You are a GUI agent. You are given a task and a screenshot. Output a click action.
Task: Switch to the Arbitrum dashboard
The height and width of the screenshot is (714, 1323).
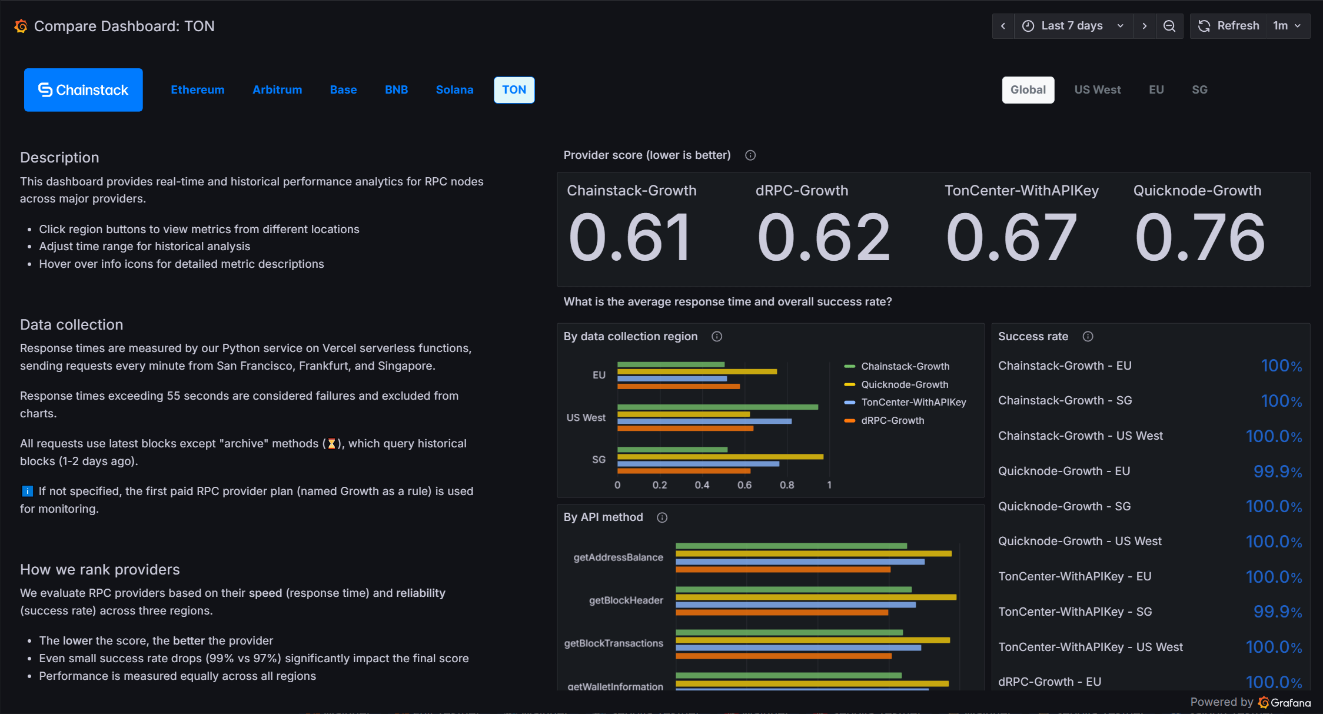(x=277, y=89)
